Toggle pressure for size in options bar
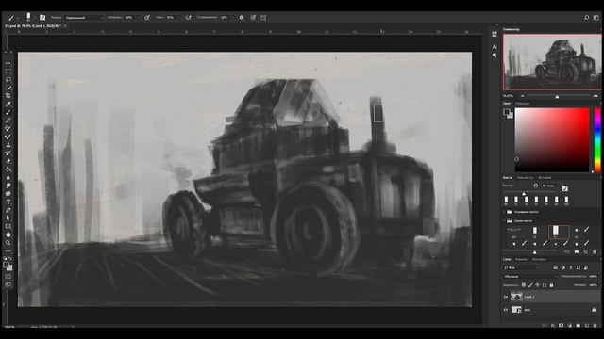604x339 pixels. (253, 18)
